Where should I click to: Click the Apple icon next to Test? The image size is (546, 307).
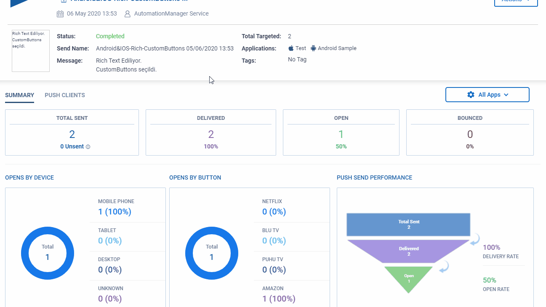291,48
